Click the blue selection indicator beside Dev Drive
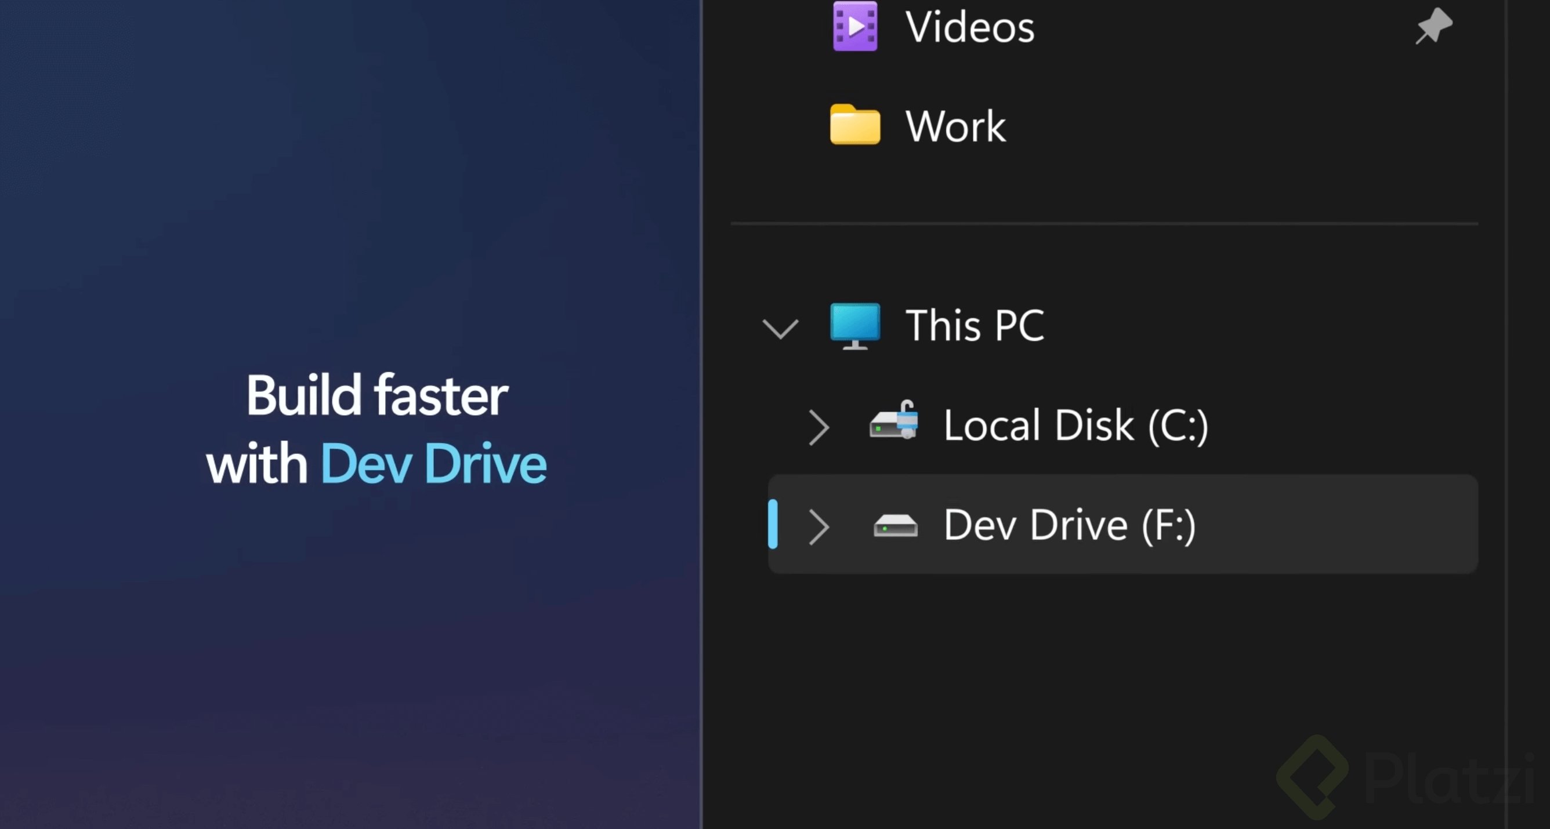 tap(773, 525)
